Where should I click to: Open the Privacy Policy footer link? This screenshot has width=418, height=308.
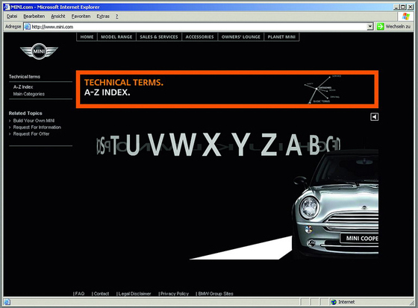(x=173, y=294)
